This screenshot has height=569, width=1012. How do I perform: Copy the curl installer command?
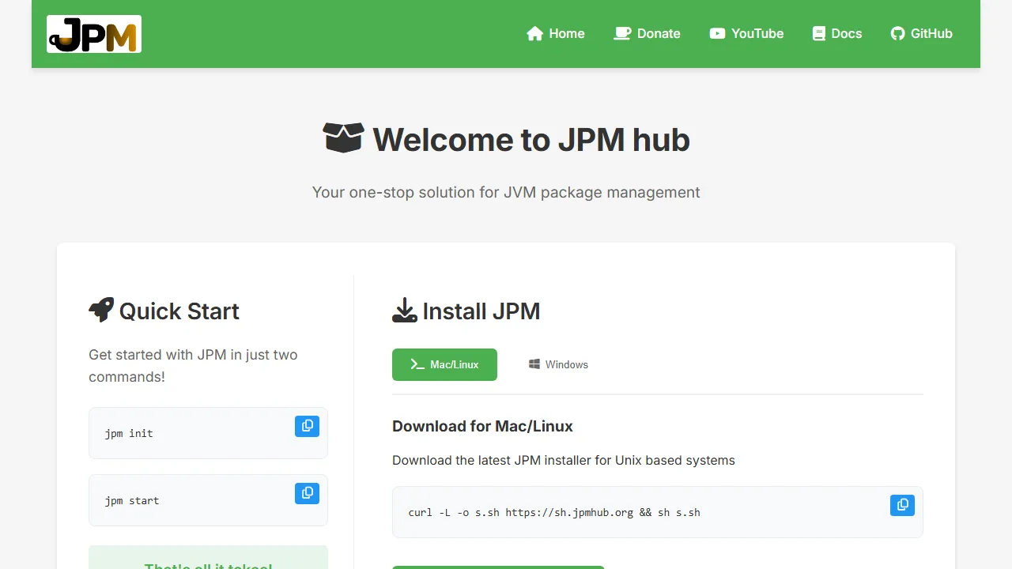(x=902, y=505)
